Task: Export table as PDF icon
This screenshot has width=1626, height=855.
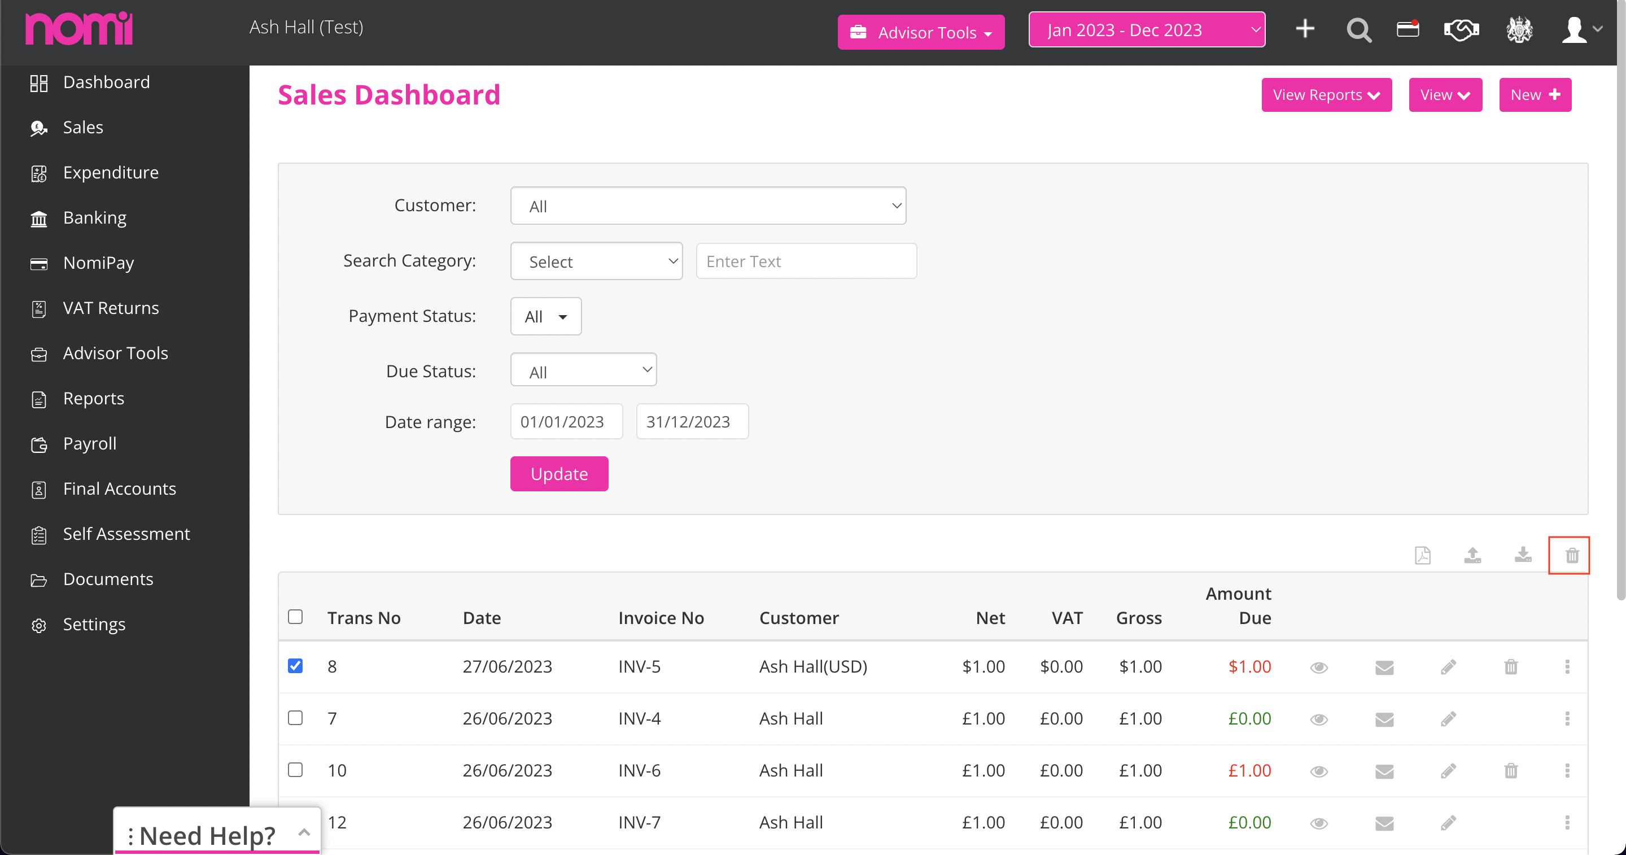Action: click(1423, 555)
